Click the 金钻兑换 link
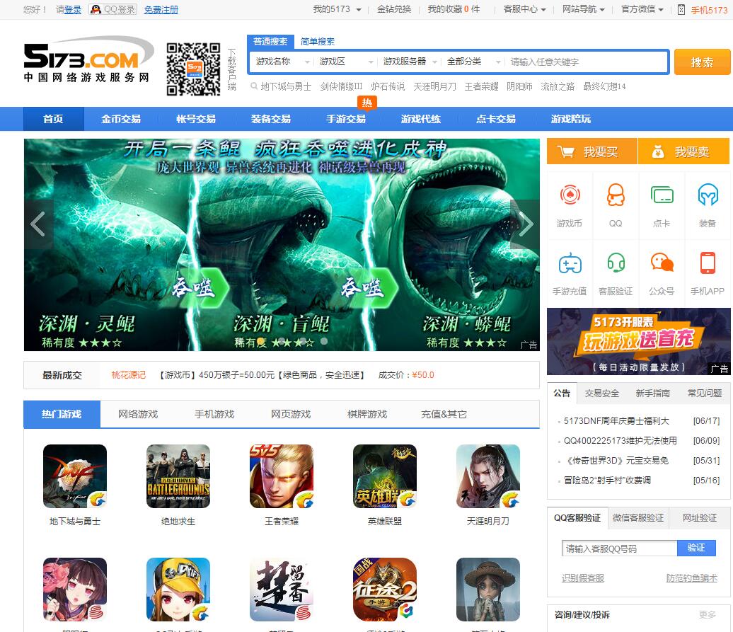 (394, 9)
